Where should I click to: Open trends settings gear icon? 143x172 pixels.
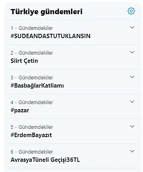tap(131, 11)
